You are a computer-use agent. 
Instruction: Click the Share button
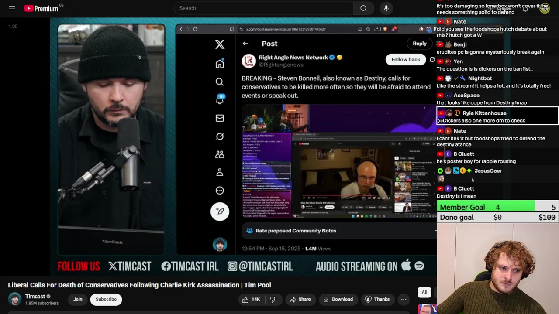(x=300, y=300)
